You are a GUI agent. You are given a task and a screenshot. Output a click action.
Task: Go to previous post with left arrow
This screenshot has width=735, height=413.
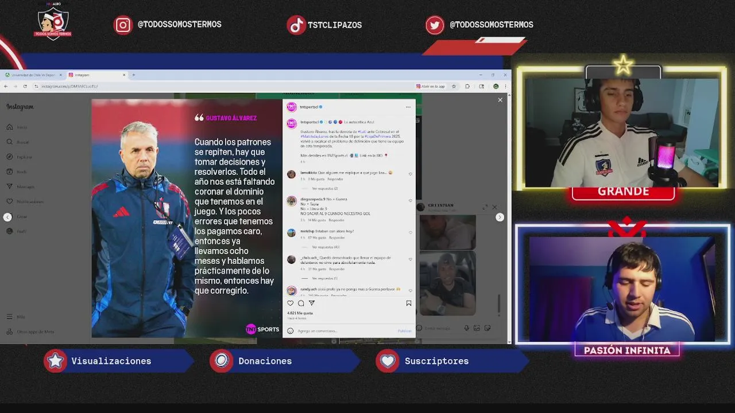(7, 217)
